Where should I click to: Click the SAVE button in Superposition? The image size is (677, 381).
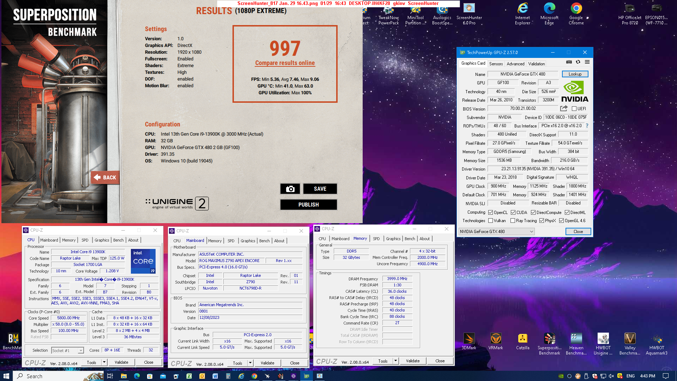[x=320, y=189]
